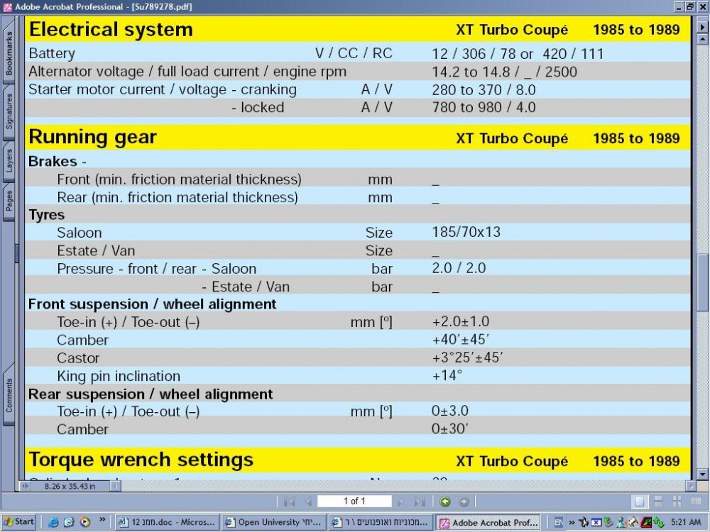Expand the Pages thumbnails panel
Screen dimensions: 710x532
[x=9, y=201]
